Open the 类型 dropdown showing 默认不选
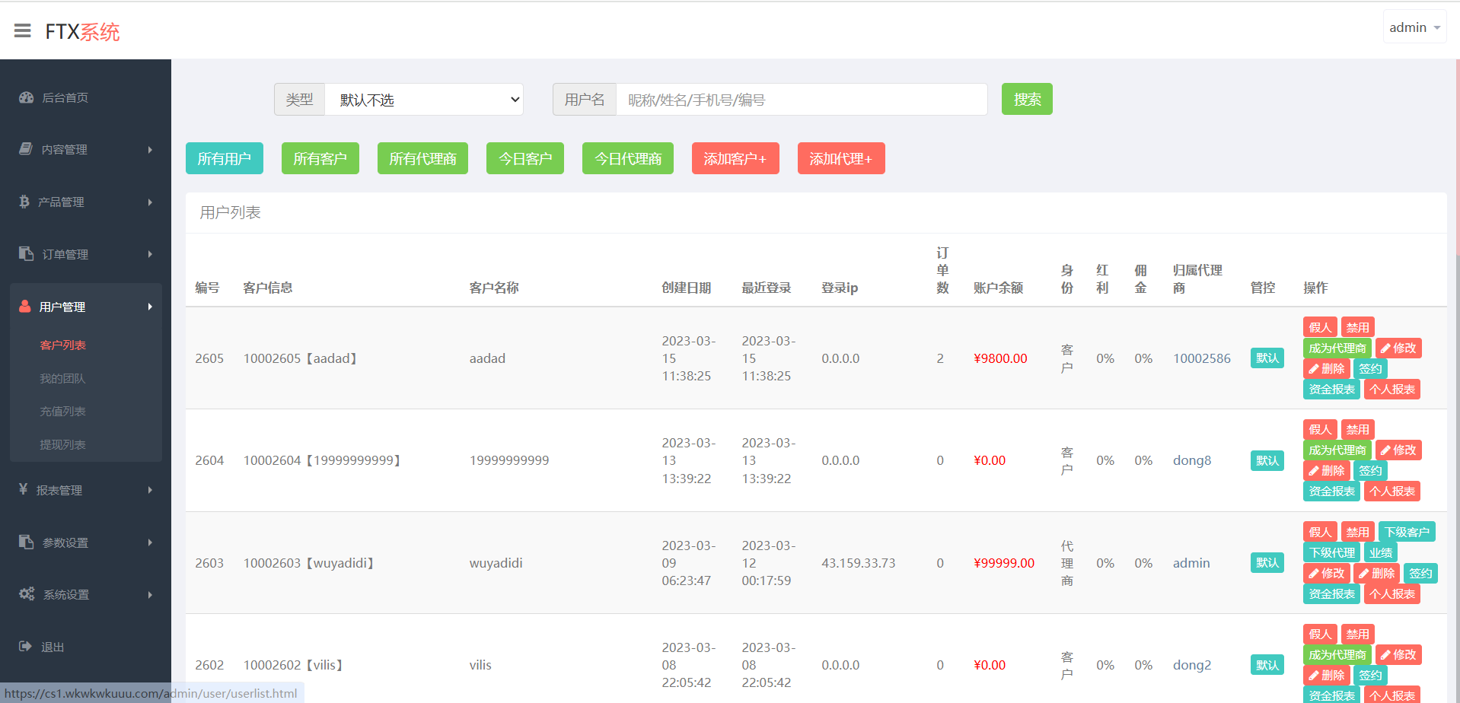 (424, 100)
